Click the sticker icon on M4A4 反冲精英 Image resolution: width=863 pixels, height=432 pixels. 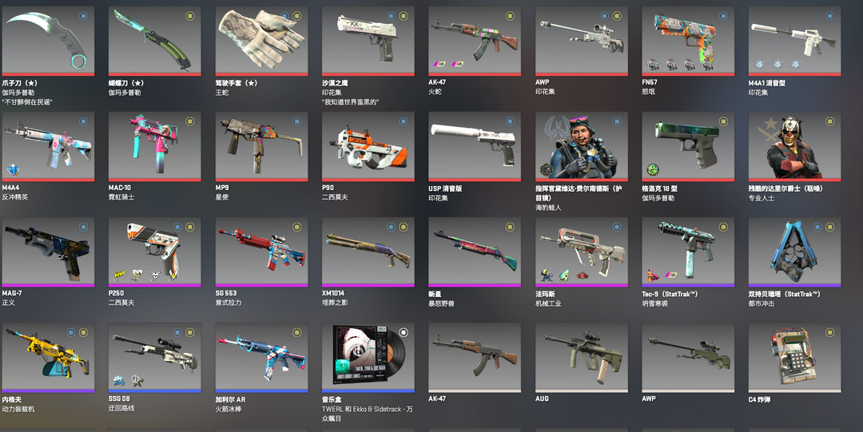click(12, 169)
